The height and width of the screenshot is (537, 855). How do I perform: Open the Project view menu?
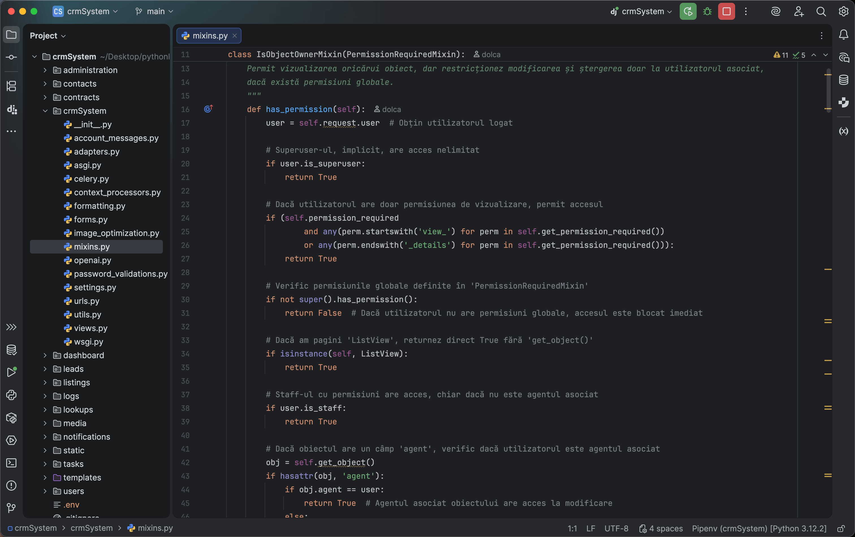point(47,35)
